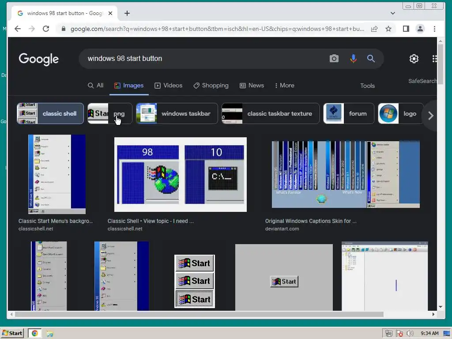View site info via the padlock icon
The image size is (452, 339).
click(x=64, y=29)
